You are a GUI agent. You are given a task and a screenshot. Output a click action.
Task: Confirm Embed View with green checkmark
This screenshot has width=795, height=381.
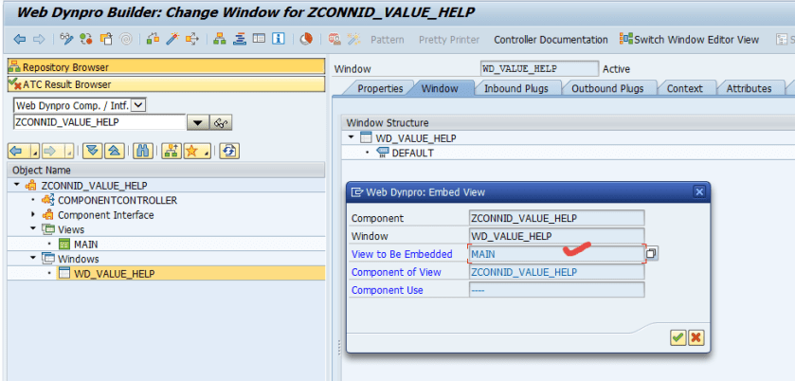point(678,336)
